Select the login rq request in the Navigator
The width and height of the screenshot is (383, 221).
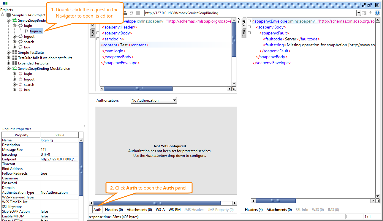coord(36,31)
